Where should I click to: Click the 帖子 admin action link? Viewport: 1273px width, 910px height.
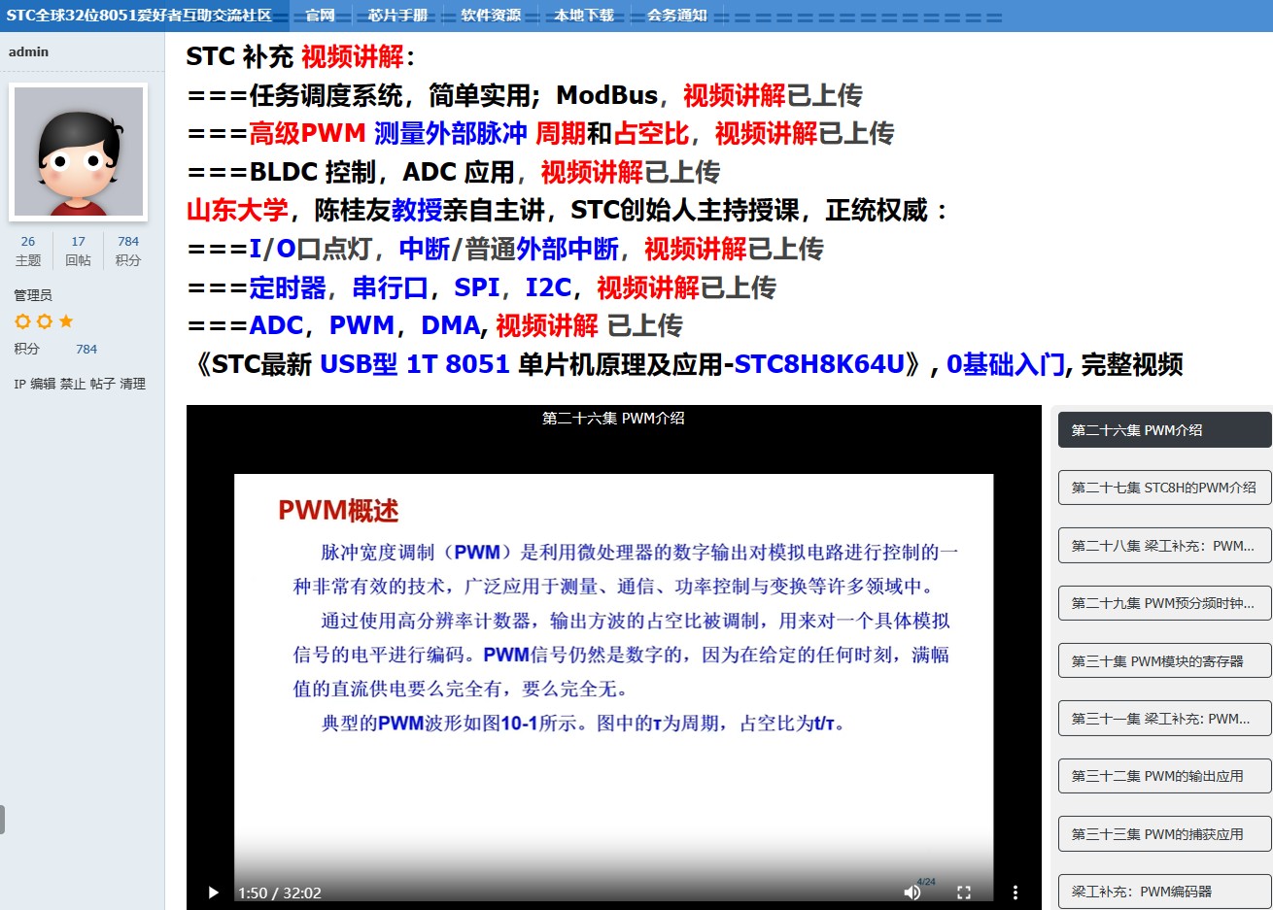click(103, 384)
